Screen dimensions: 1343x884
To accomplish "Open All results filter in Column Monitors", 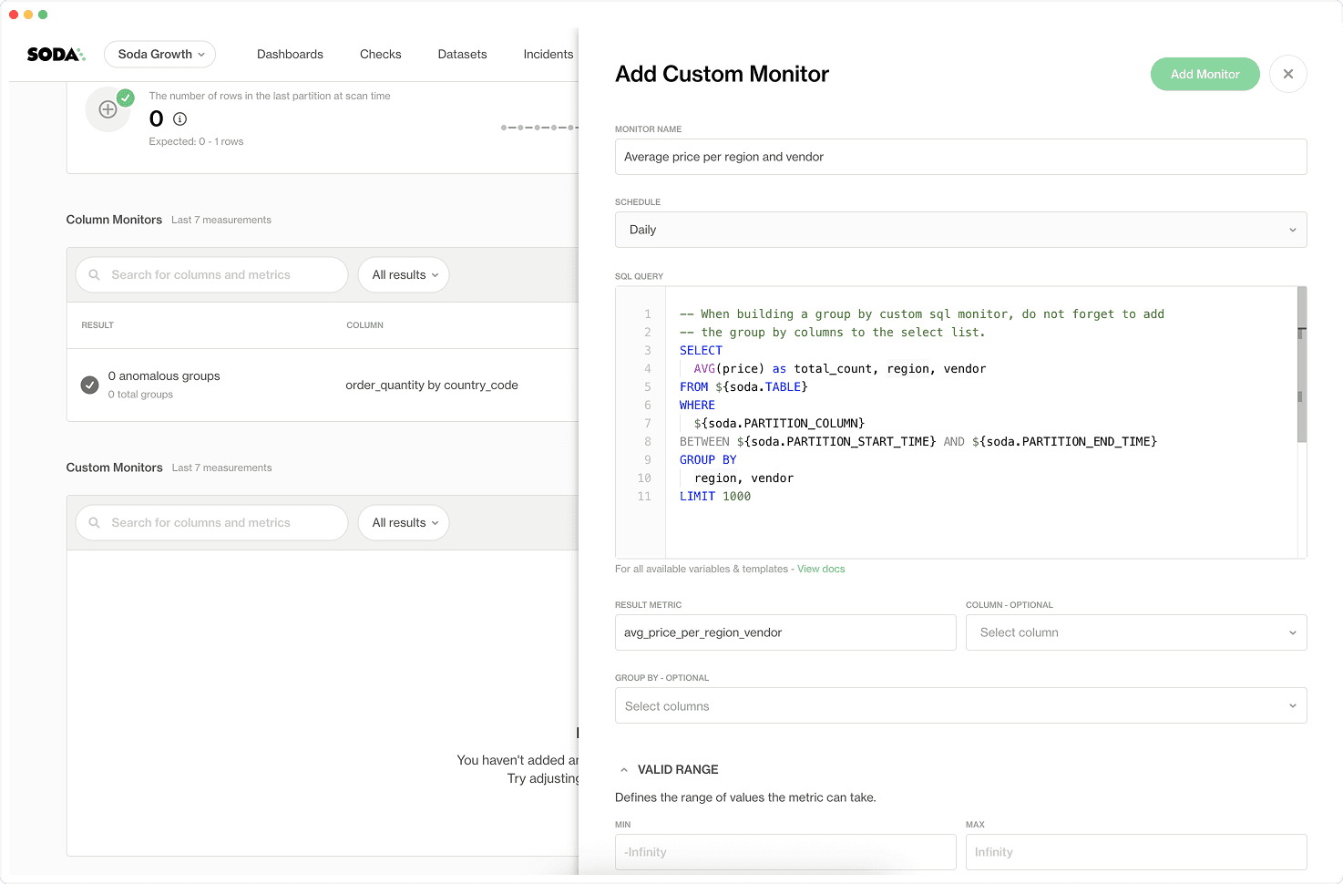I will [404, 274].
